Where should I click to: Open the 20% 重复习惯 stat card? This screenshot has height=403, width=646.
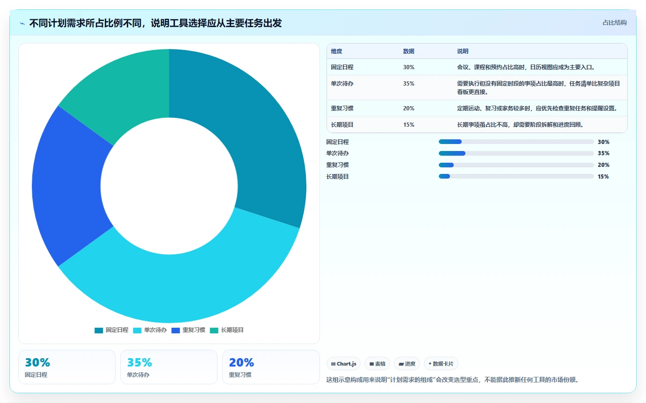click(271, 367)
